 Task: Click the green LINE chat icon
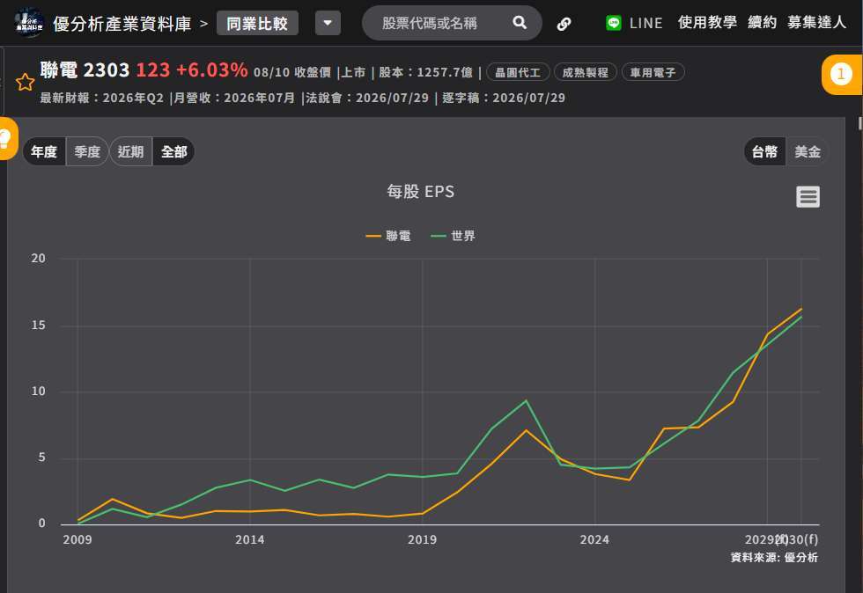613,23
